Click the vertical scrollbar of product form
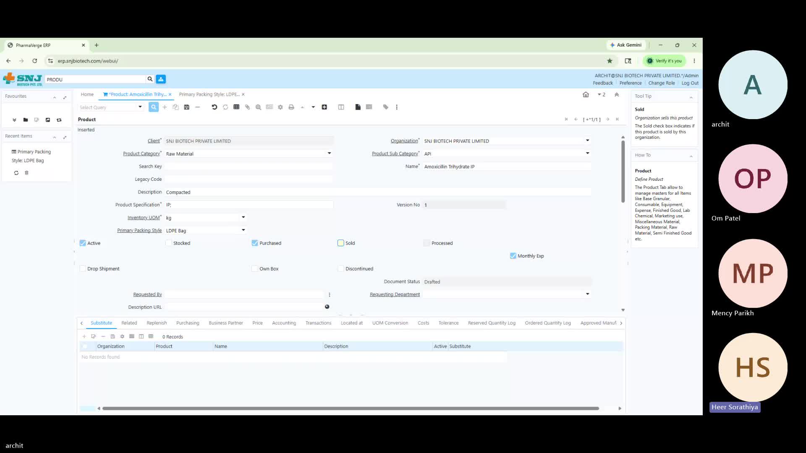This screenshot has width=806, height=453. (623, 172)
